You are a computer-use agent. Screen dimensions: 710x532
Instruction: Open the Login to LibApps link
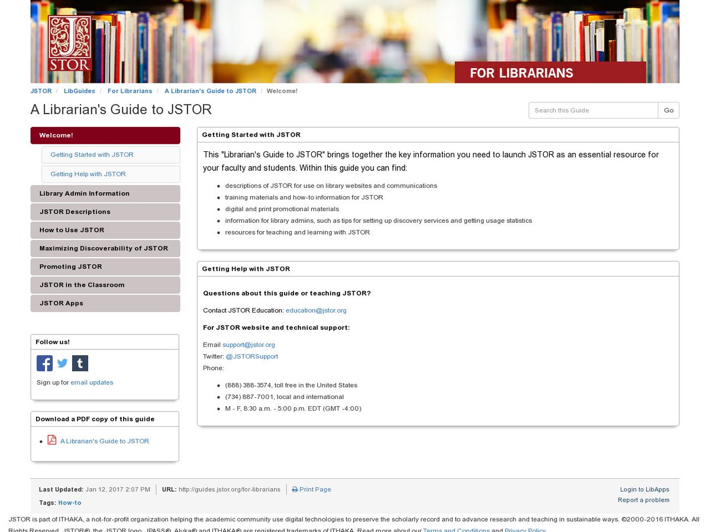[x=644, y=489]
